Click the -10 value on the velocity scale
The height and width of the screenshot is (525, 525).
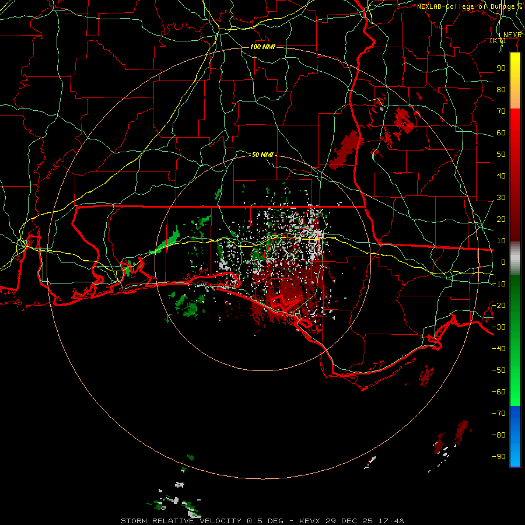click(x=499, y=284)
